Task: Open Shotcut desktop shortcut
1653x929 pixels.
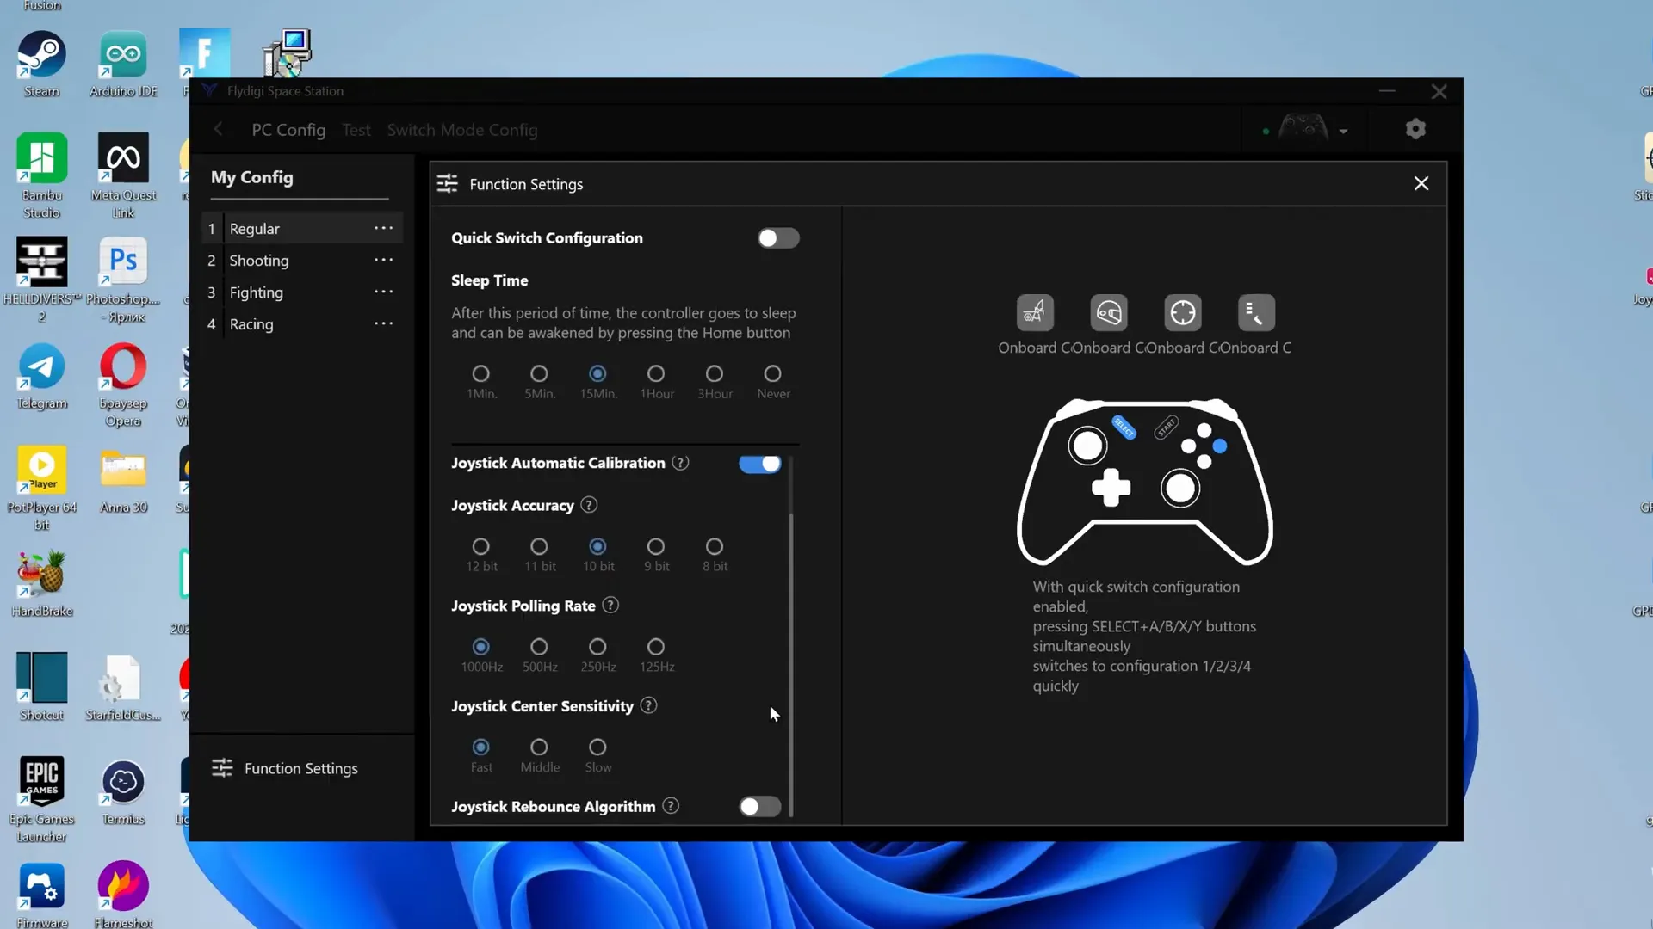Action: (41, 687)
